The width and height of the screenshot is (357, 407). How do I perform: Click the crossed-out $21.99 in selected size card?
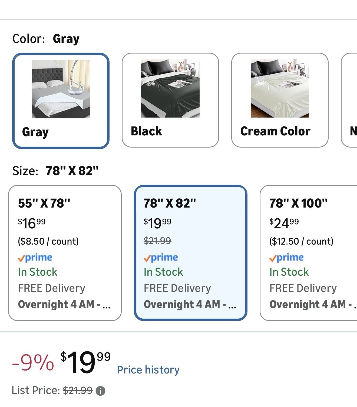[157, 241]
